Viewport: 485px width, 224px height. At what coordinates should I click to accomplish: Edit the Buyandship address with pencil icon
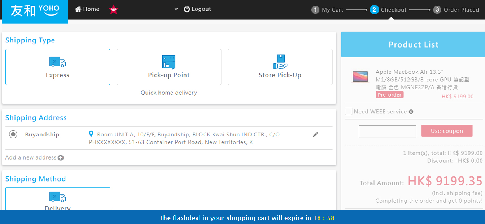click(x=315, y=134)
